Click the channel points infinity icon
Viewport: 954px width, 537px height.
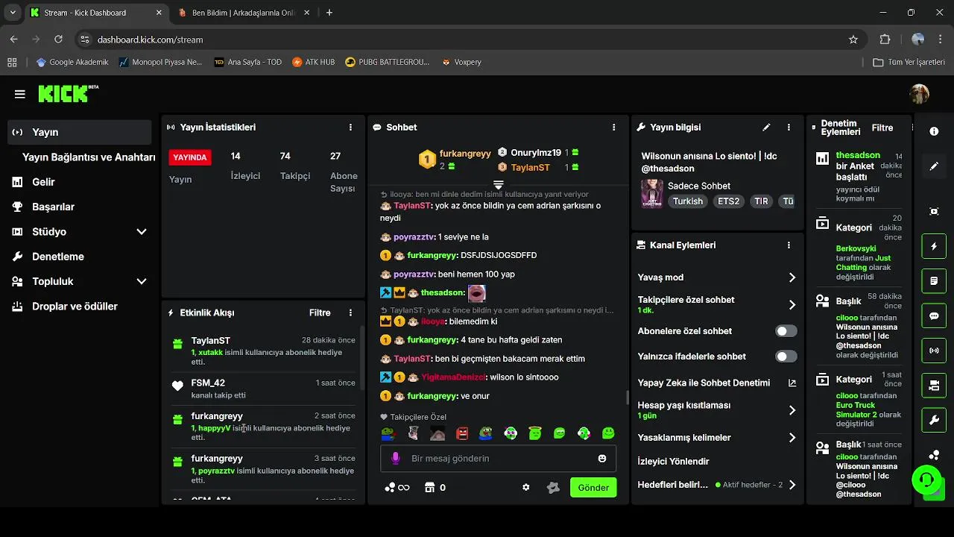pos(397,487)
